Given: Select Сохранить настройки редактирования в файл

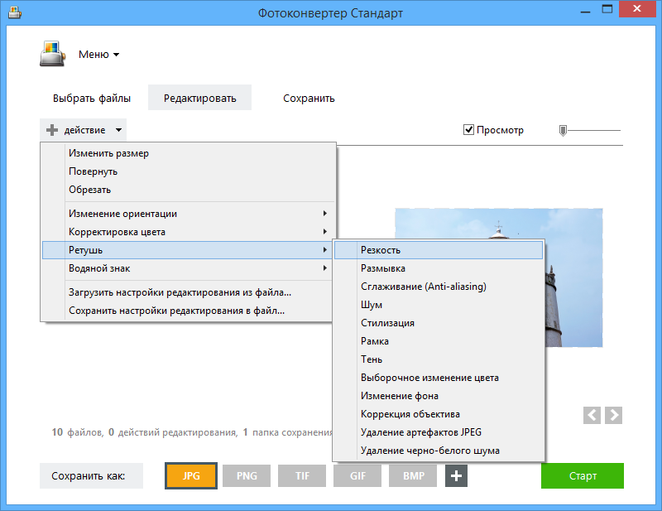Looking at the screenshot, I should [189, 311].
